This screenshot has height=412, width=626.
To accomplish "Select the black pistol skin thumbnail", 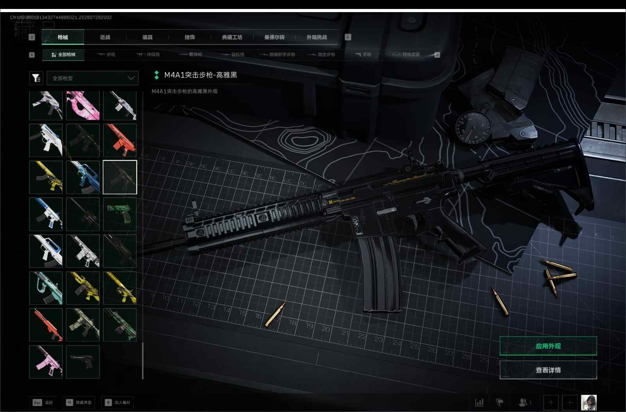I will 83,362.
